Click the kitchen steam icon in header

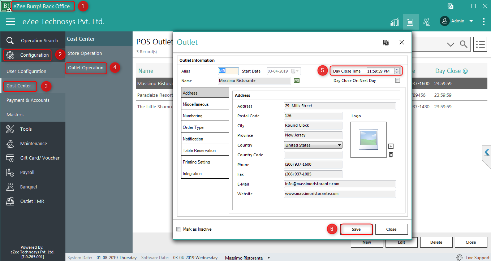[x=427, y=22]
